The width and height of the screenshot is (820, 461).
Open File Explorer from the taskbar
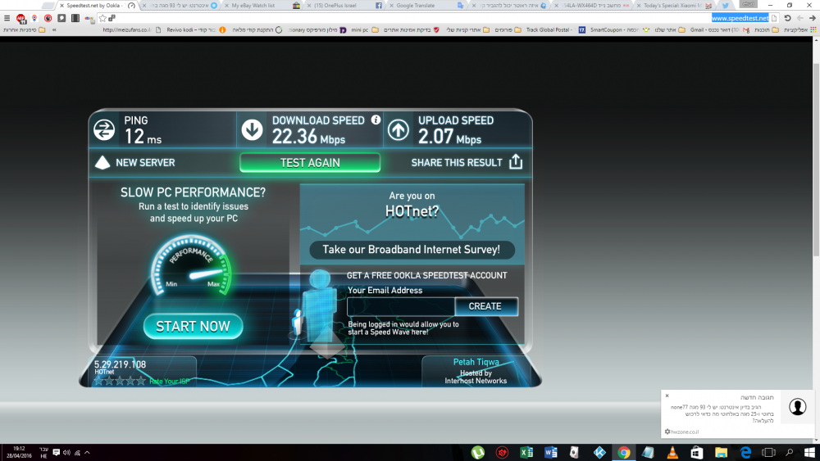pos(721,453)
